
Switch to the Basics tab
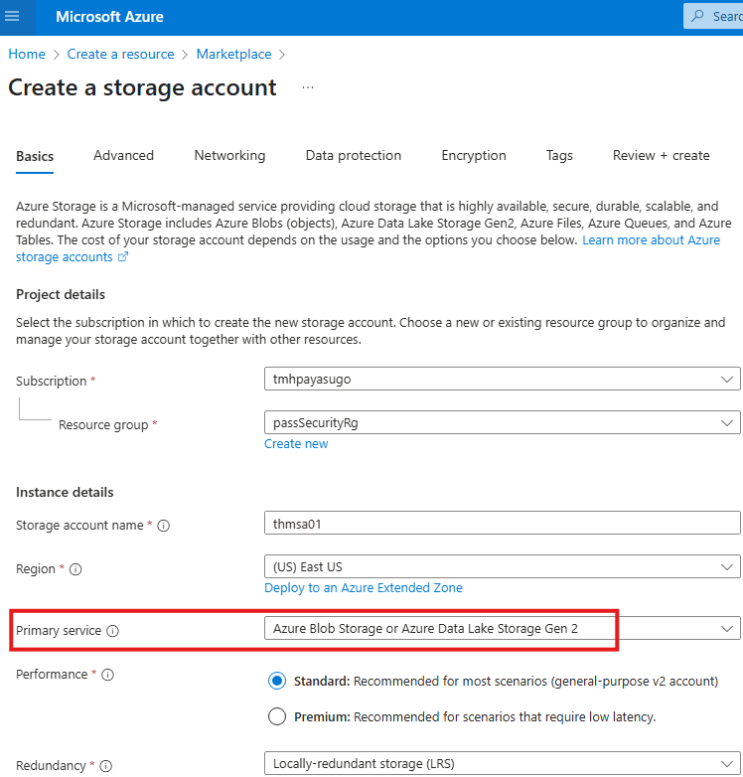pos(35,156)
